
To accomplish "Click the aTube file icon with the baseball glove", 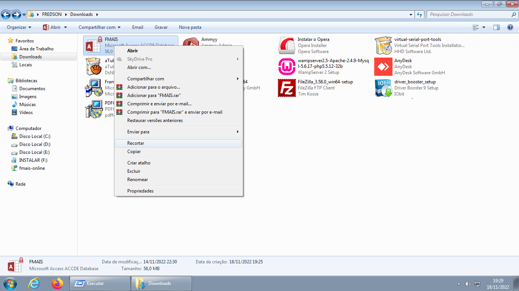I will click(x=93, y=67).
